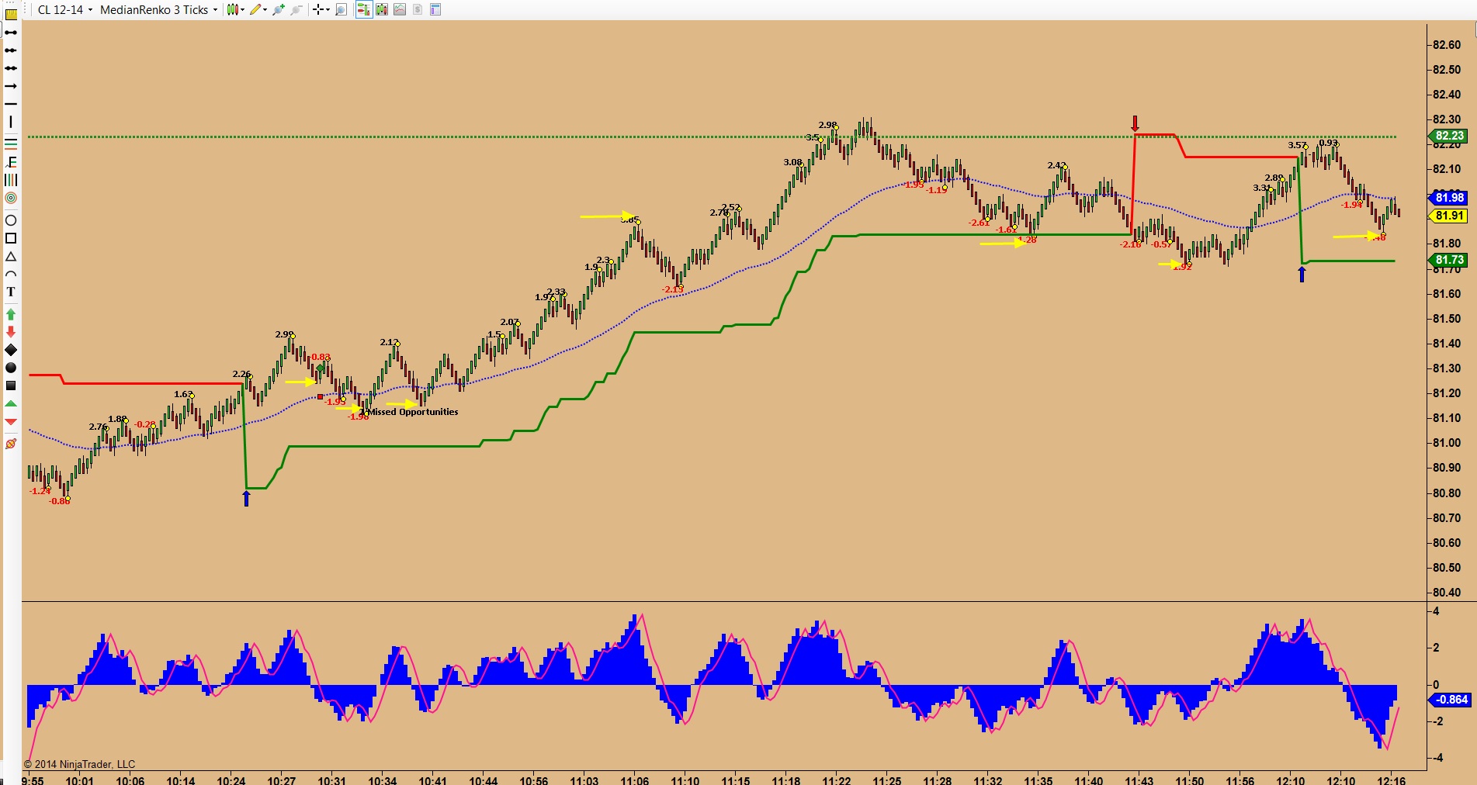Viewport: 1477px width, 785px height.
Task: Open the crosshair cursor type dropdown
Action: pos(320,10)
